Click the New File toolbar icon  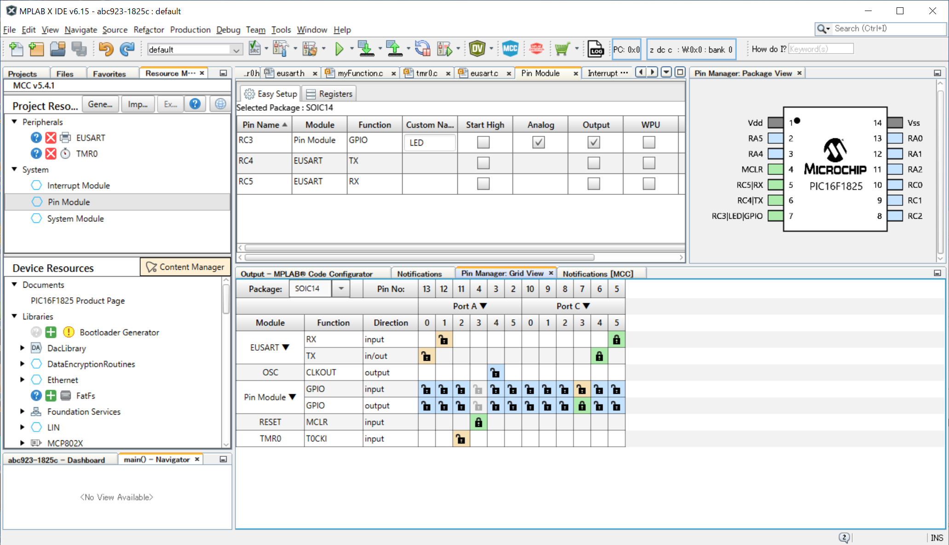pos(16,49)
